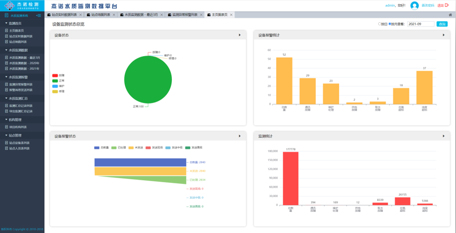Collapse the 设备报警统计 panel arrow
456x233 pixels.
click(x=443, y=35)
